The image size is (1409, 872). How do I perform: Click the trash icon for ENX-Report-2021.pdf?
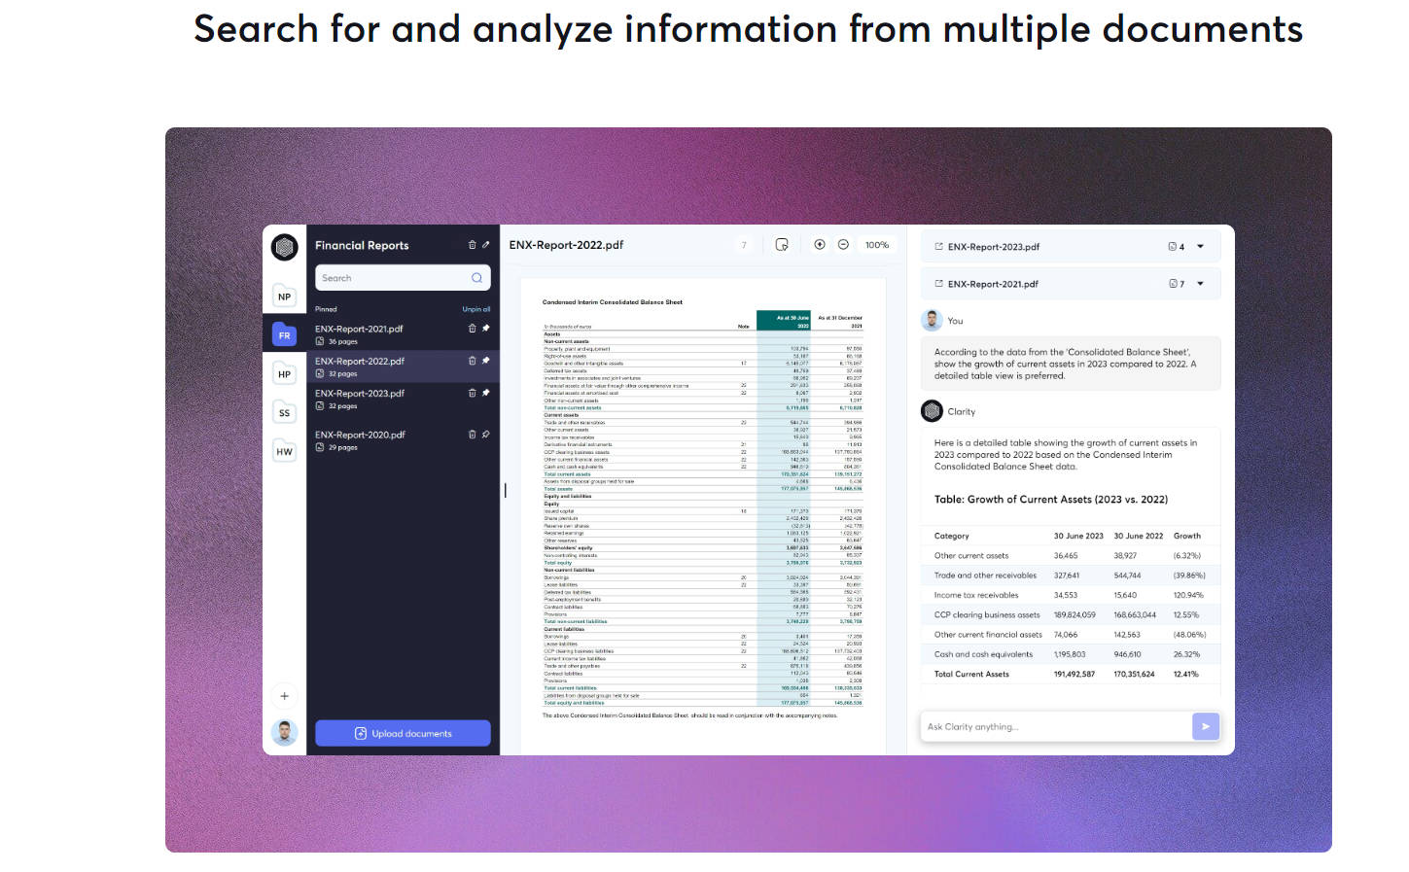473,329
